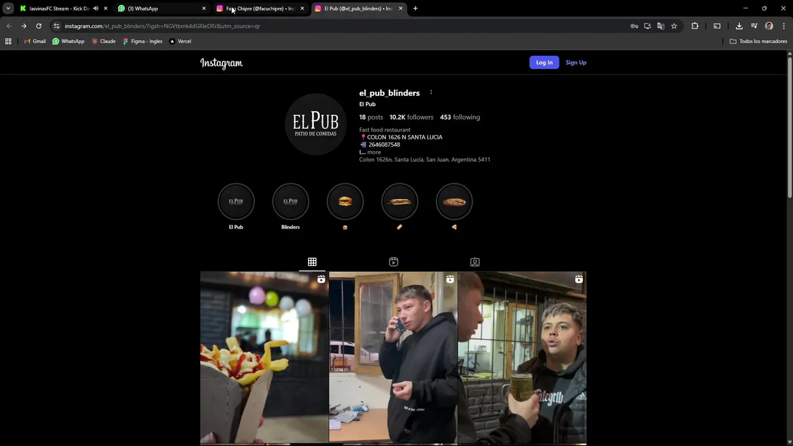This screenshot has width=793, height=446.
Task: View site information icon in address bar
Action: click(56, 26)
